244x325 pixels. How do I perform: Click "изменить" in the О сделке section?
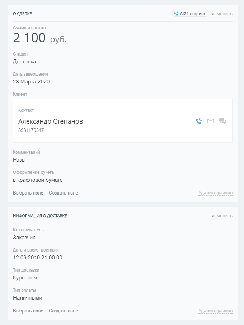222,14
